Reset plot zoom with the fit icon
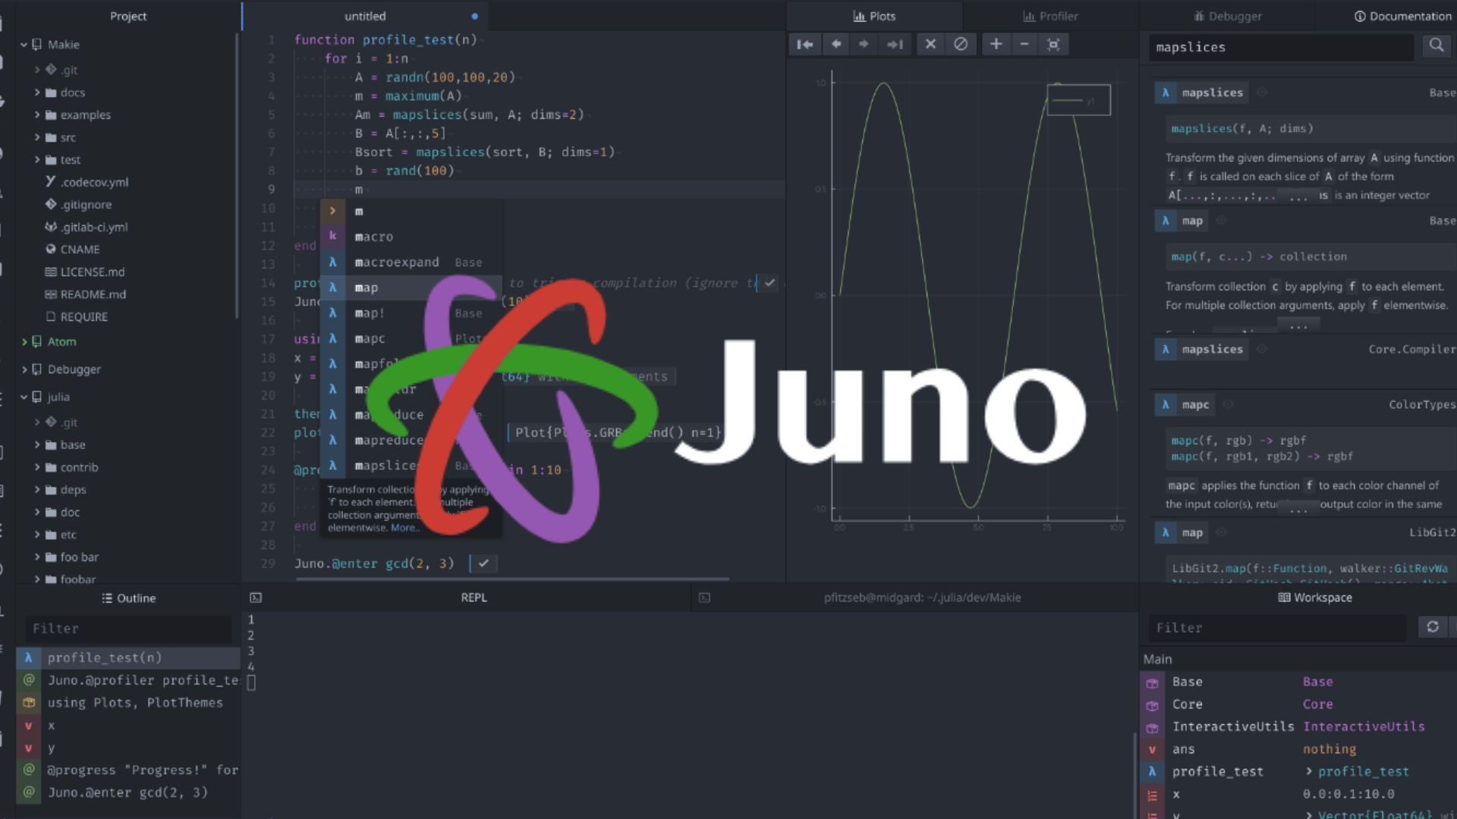Viewport: 1457px width, 819px height. 1053,45
